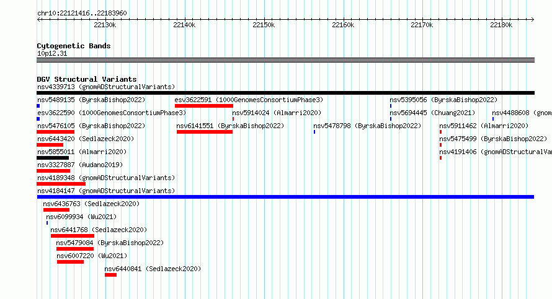The height and width of the screenshot is (299, 552).
Task: Open nsv5476105 ByrskaBishop2022 label
Action: pos(91,126)
